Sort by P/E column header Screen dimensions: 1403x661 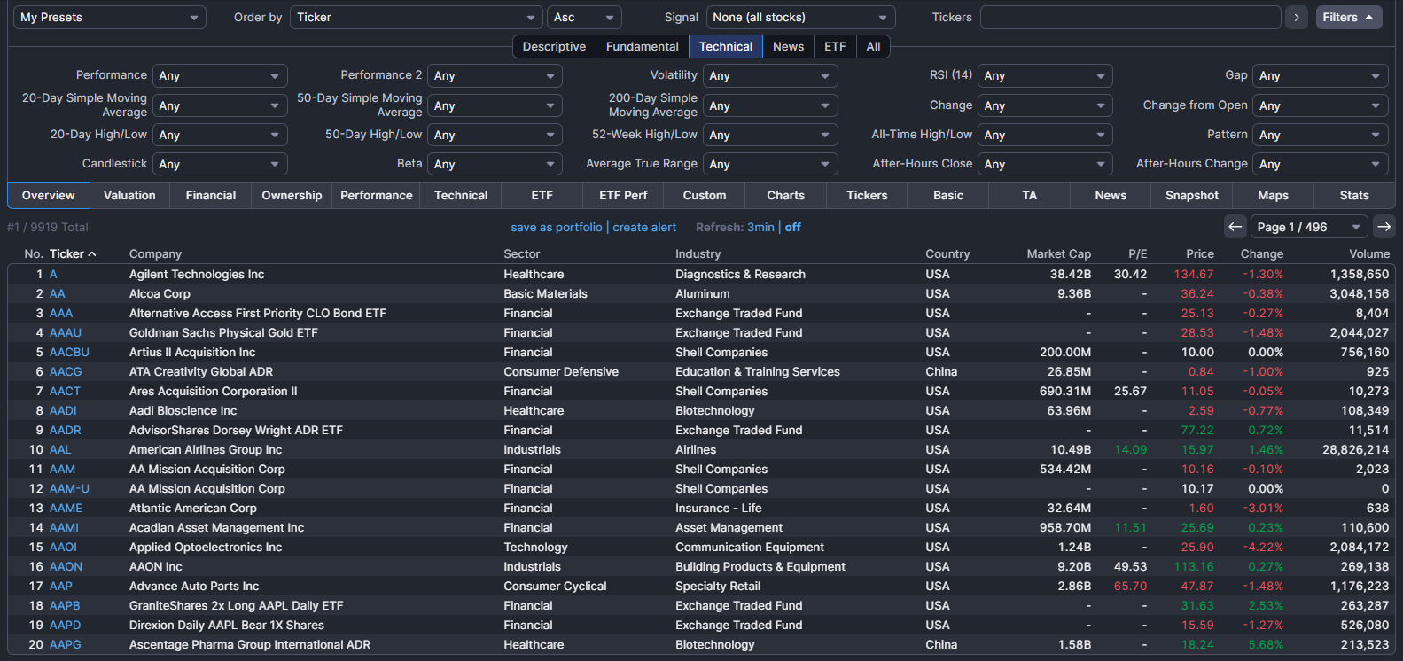coord(1137,254)
